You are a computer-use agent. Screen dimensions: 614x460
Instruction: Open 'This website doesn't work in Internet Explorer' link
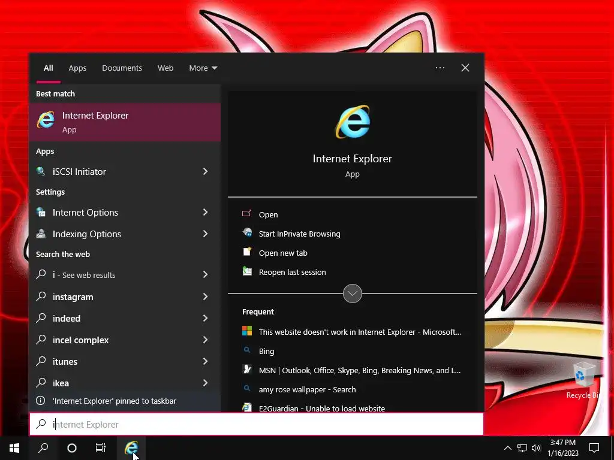point(360,332)
